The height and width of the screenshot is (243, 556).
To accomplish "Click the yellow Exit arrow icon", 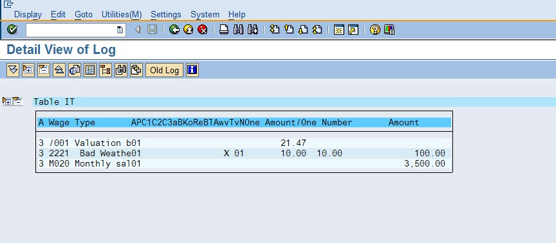I will pyautogui.click(x=189, y=30).
